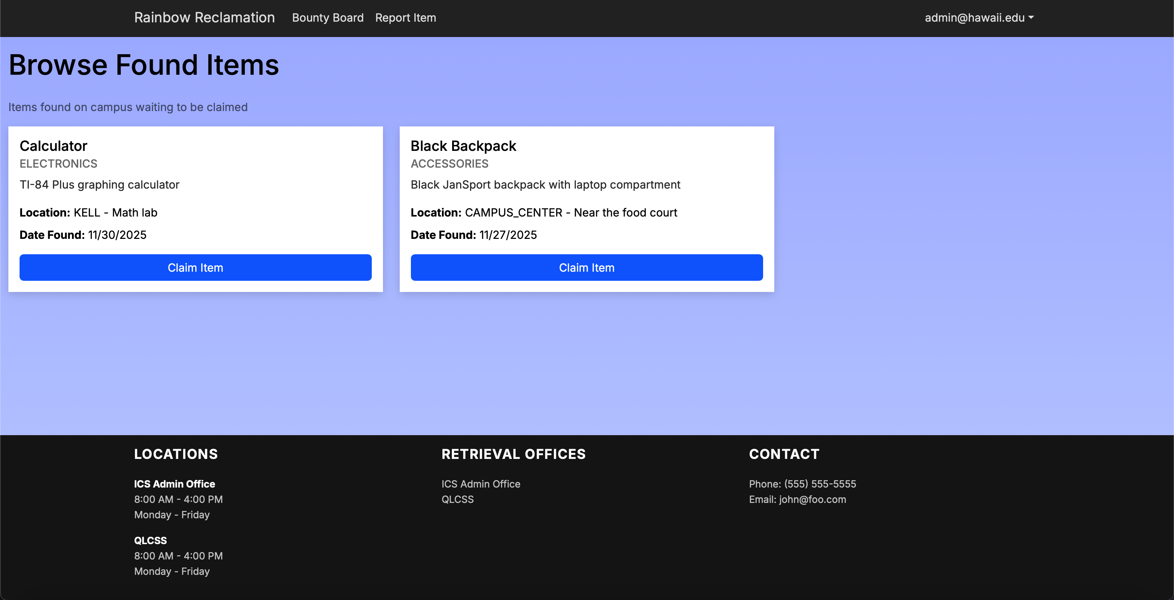Select the Black Backpack card title
The image size is (1174, 600).
[463, 146]
